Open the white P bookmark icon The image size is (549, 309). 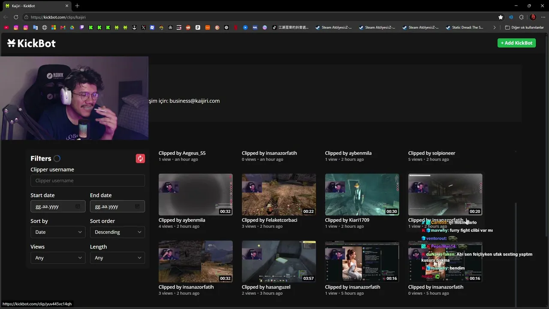pos(198,27)
